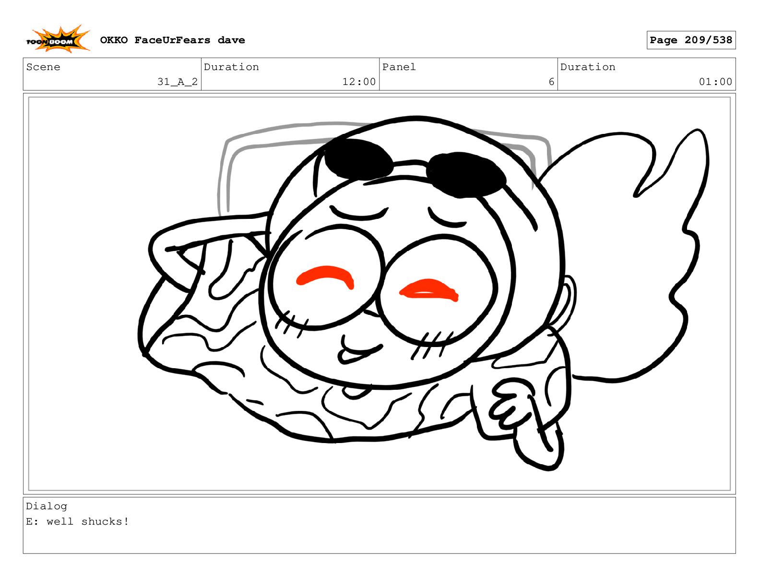Viewport: 759px width, 588px height.
Task: Select the title 'OKKO FaceUrFears dave'
Action: (172, 40)
